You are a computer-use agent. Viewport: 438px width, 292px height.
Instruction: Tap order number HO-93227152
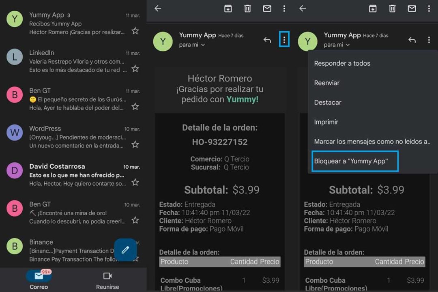pyautogui.click(x=220, y=142)
